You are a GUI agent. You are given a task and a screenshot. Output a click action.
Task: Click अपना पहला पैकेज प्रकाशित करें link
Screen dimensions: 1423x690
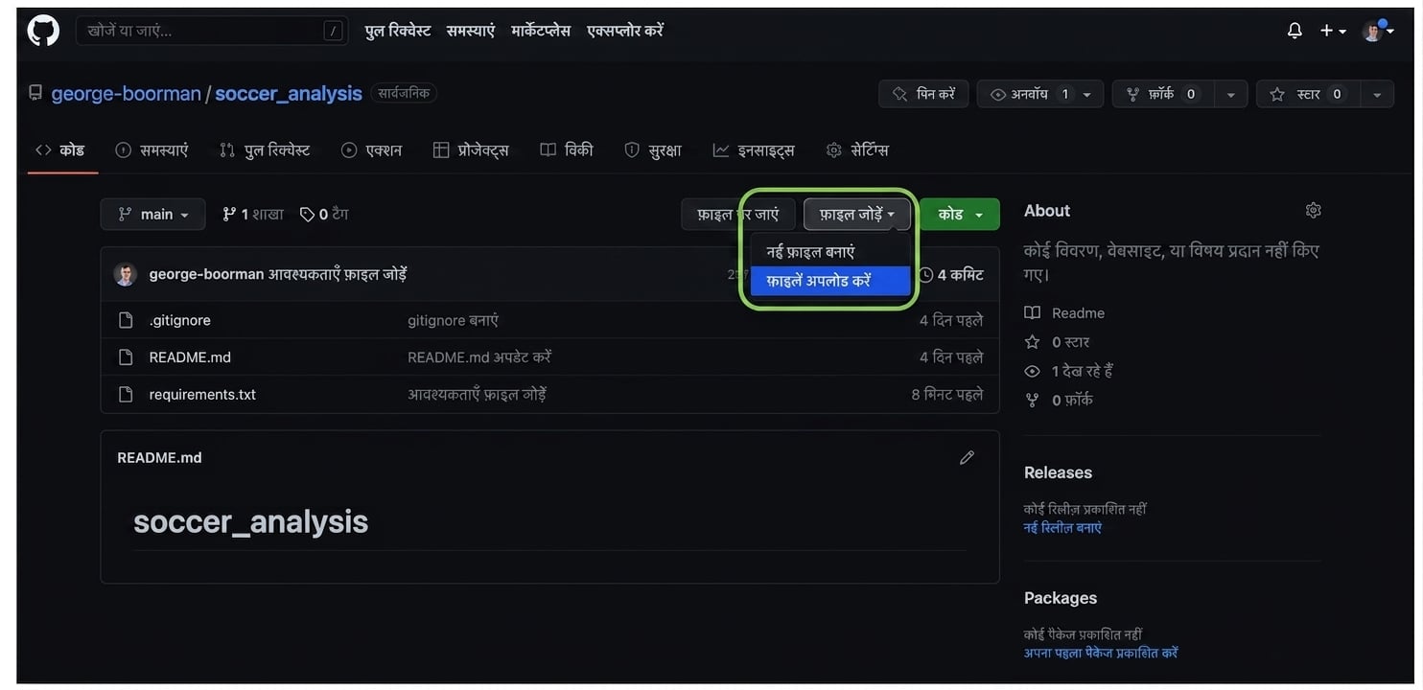pos(1101,654)
